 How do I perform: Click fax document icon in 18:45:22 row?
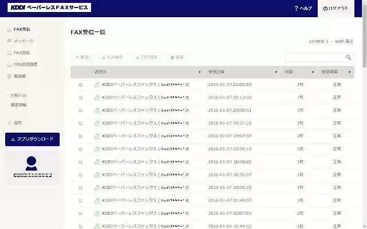click(97, 188)
